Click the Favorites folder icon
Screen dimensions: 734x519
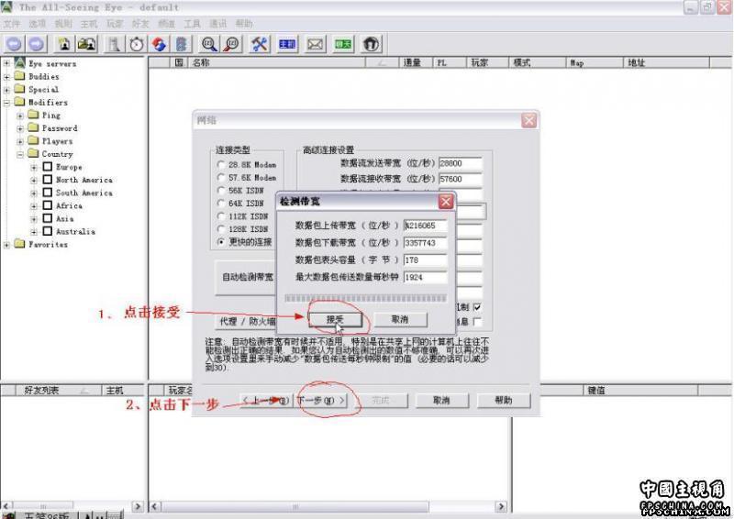click(19, 244)
